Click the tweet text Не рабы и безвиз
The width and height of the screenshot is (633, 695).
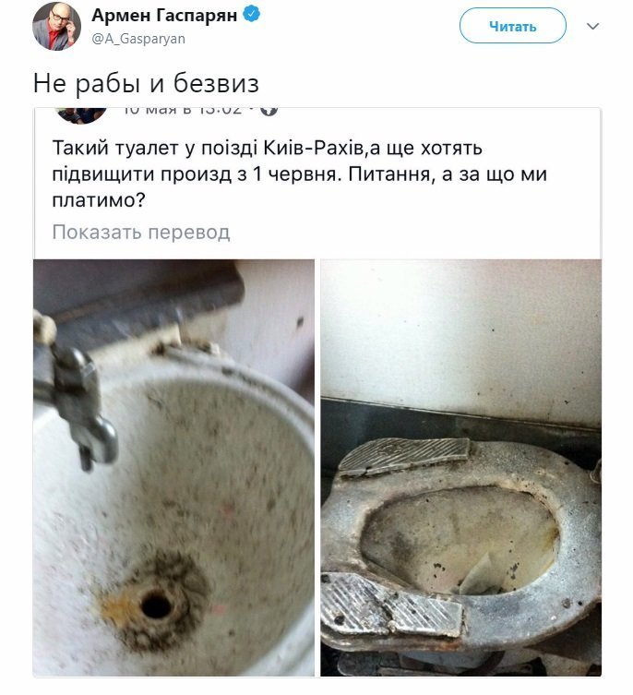pos(146,83)
